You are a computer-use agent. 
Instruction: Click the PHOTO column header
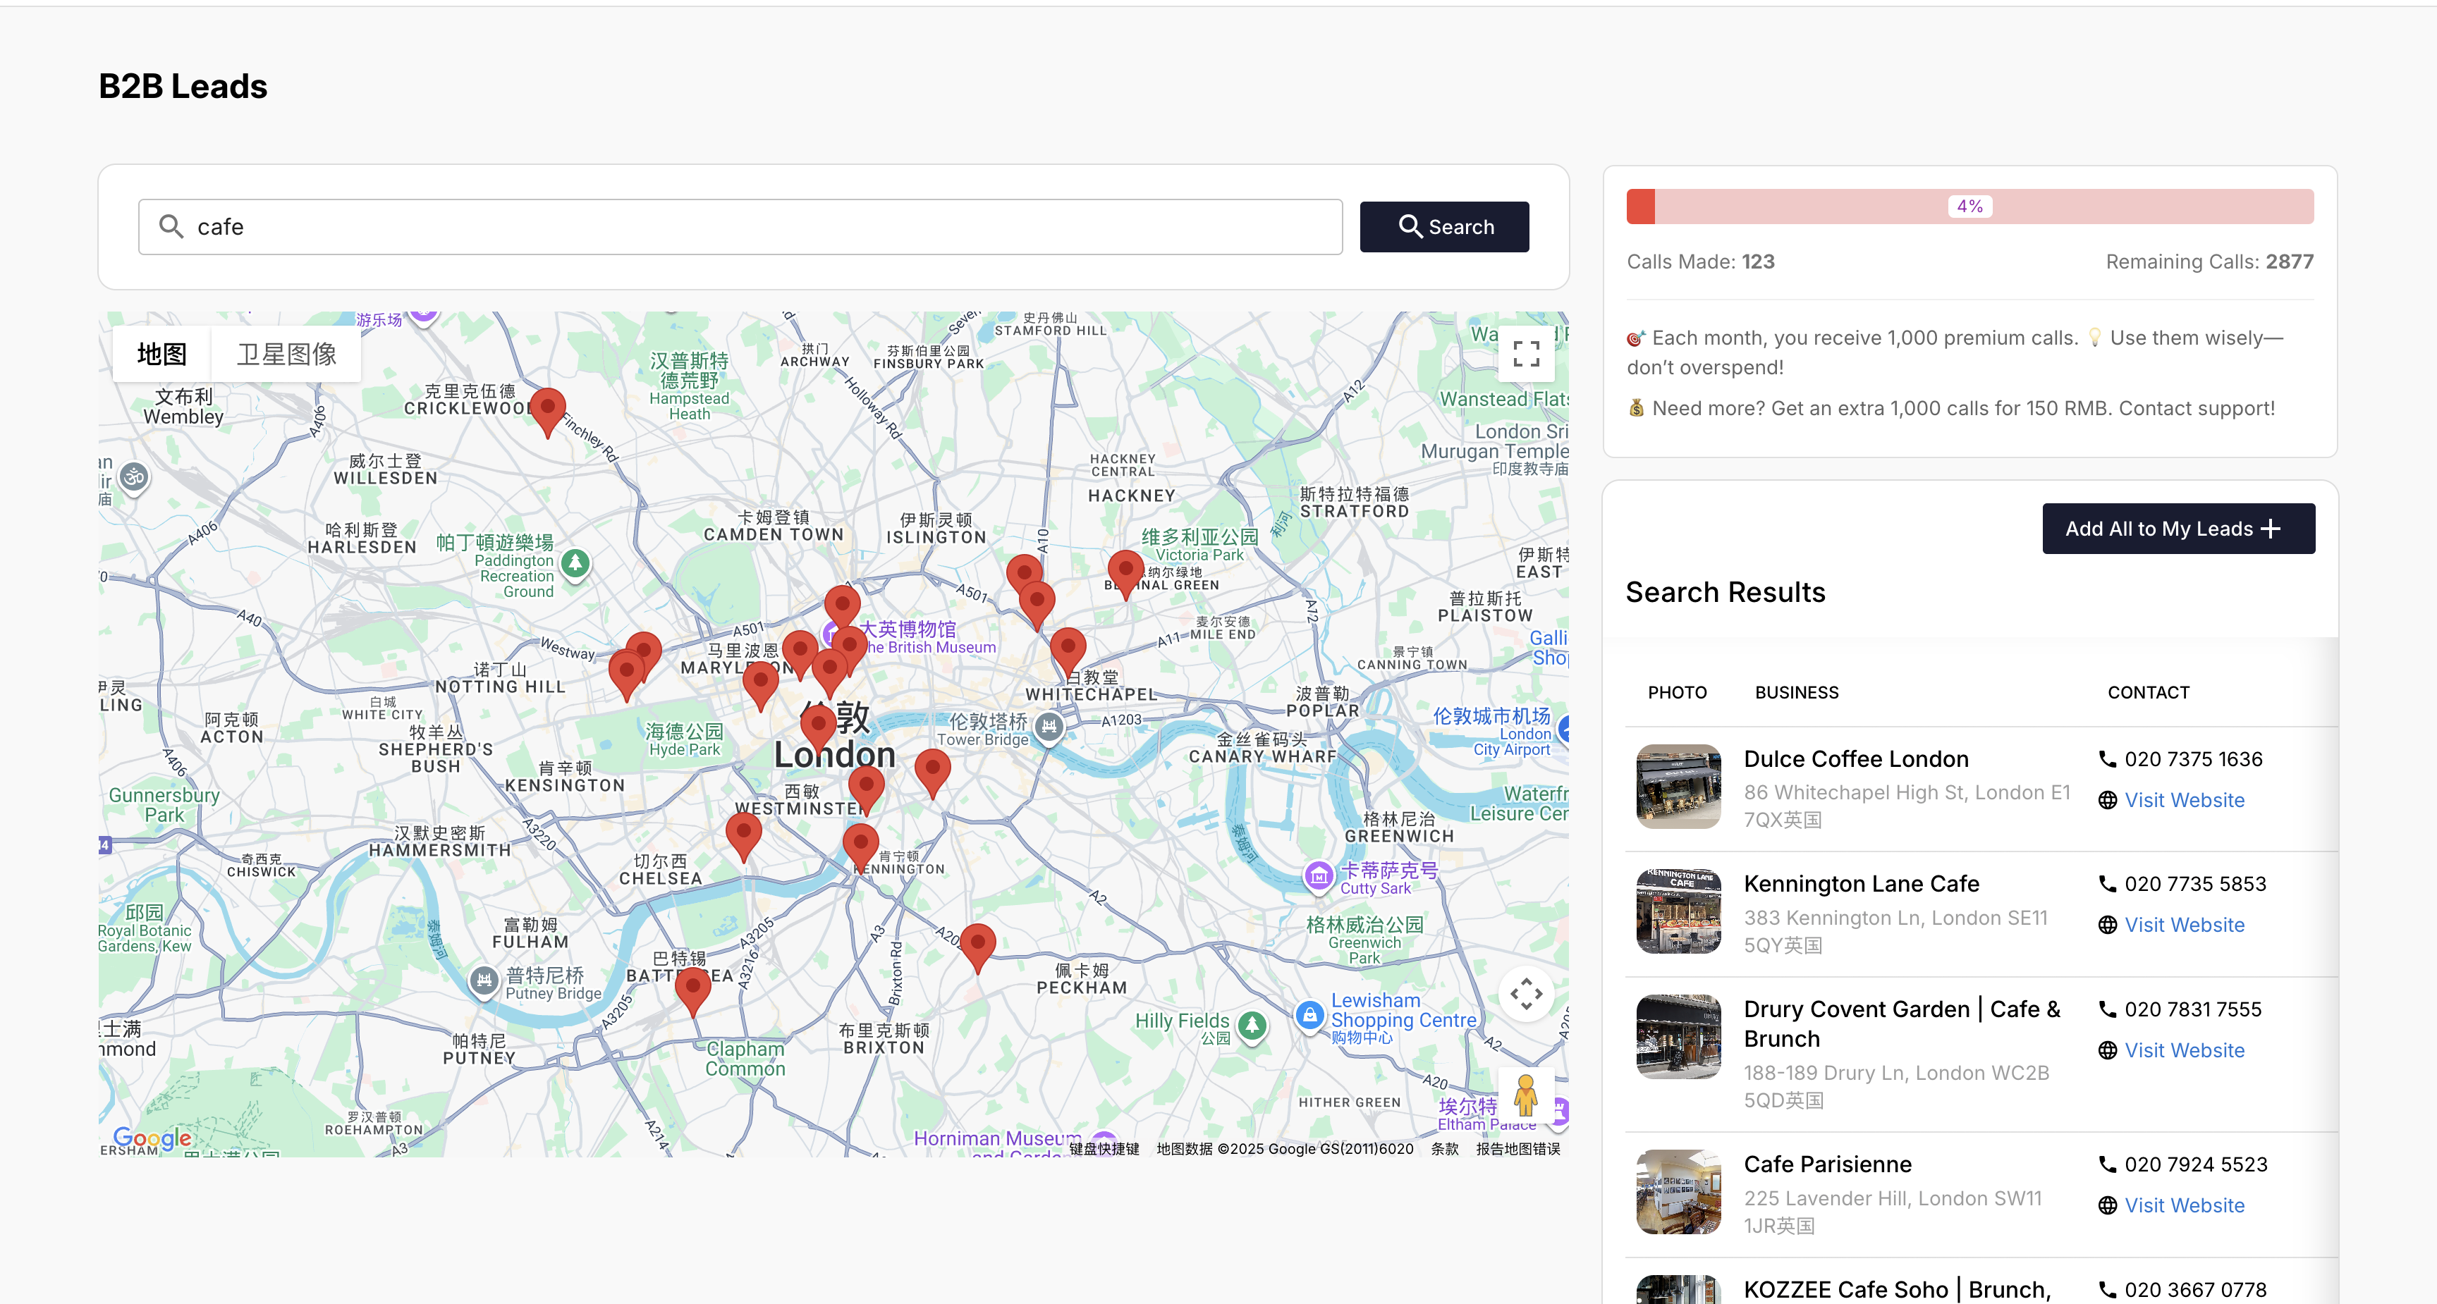pyautogui.click(x=1676, y=692)
